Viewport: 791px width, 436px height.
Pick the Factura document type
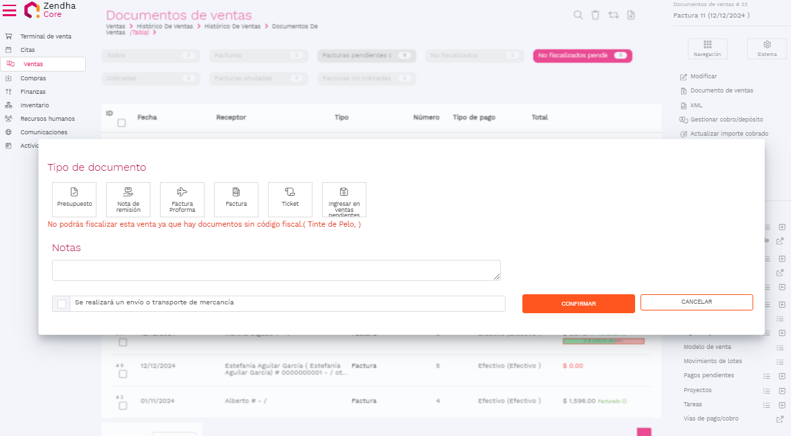(236, 199)
